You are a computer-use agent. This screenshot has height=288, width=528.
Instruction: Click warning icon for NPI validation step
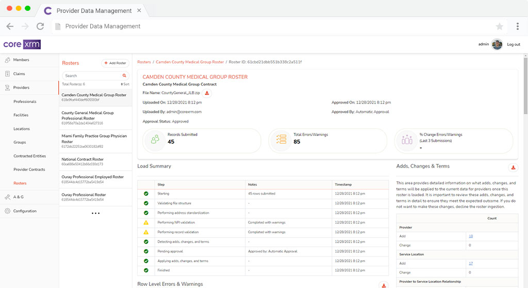(x=146, y=223)
